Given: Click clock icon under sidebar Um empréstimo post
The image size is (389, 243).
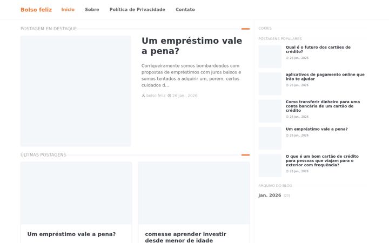Looking at the screenshot, I should (287, 136).
